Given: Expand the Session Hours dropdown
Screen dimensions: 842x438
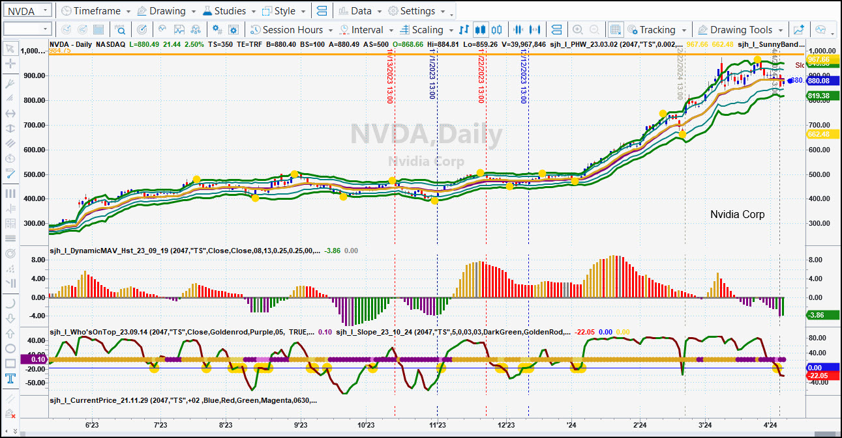Looking at the screenshot, I should click(332, 30).
